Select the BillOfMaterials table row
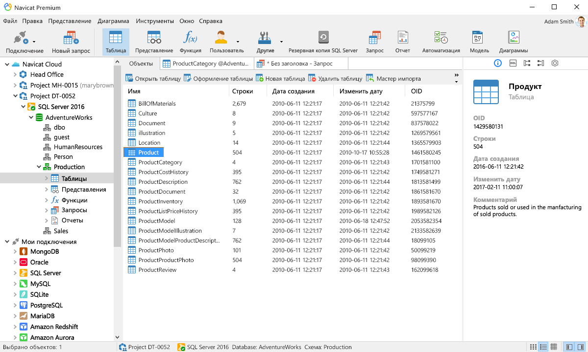 pos(292,104)
